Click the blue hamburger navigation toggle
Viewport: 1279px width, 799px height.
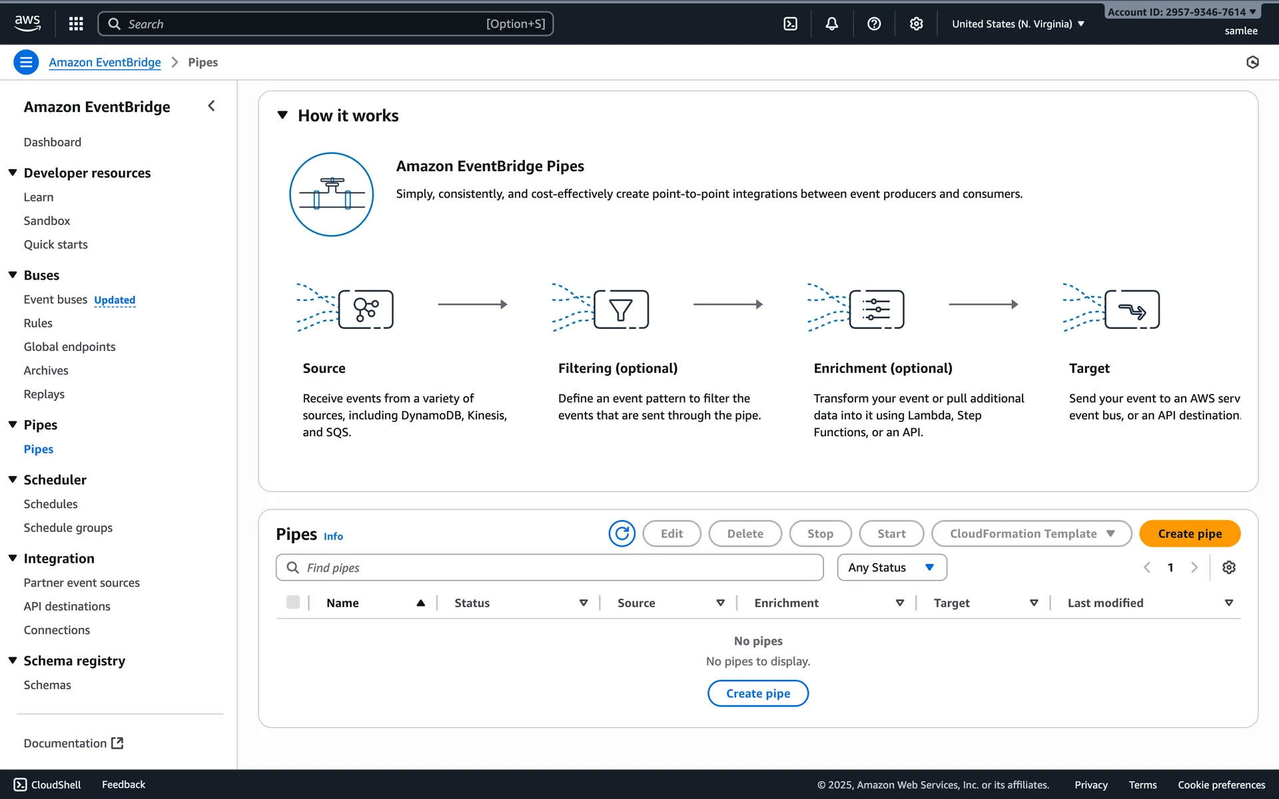click(26, 62)
